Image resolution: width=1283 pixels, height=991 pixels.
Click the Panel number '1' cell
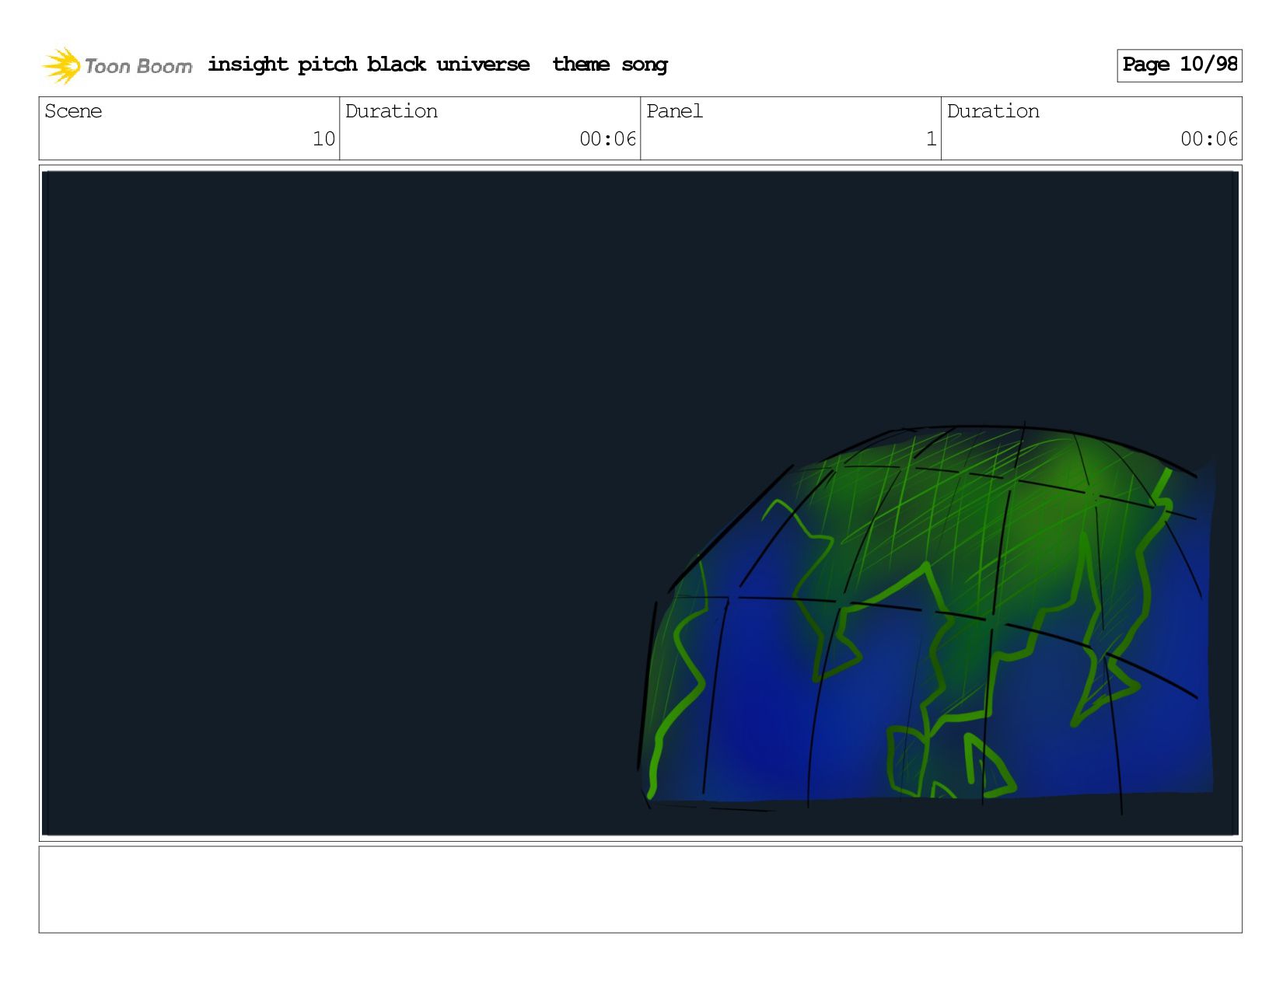coord(791,128)
